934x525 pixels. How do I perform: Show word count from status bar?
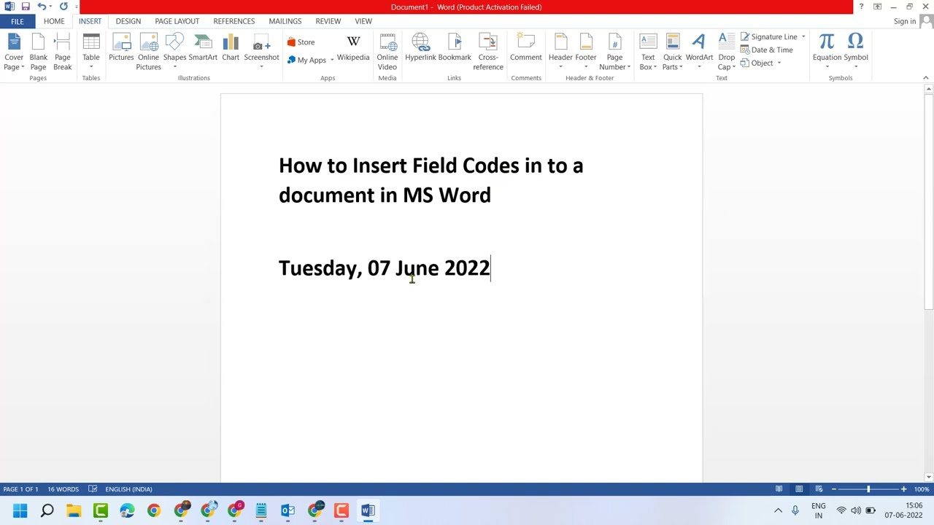63,489
